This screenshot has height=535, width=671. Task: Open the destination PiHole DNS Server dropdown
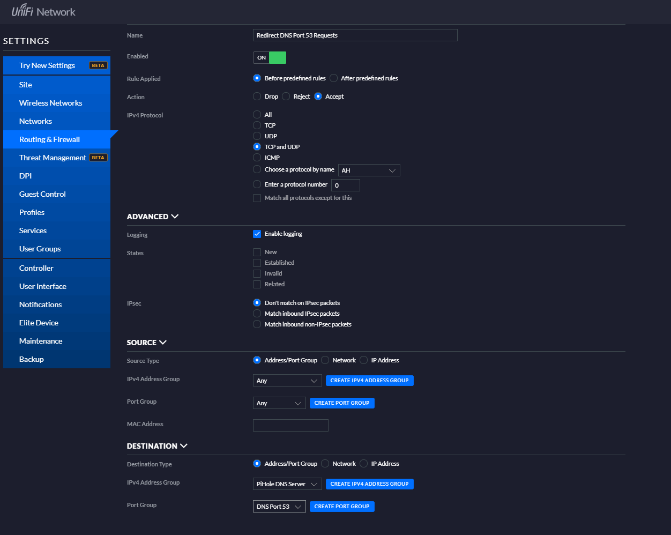coord(287,484)
